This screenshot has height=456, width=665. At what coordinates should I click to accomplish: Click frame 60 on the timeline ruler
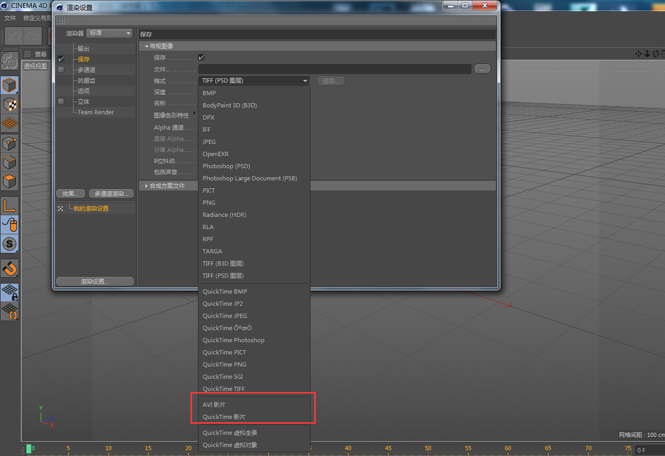point(508,449)
